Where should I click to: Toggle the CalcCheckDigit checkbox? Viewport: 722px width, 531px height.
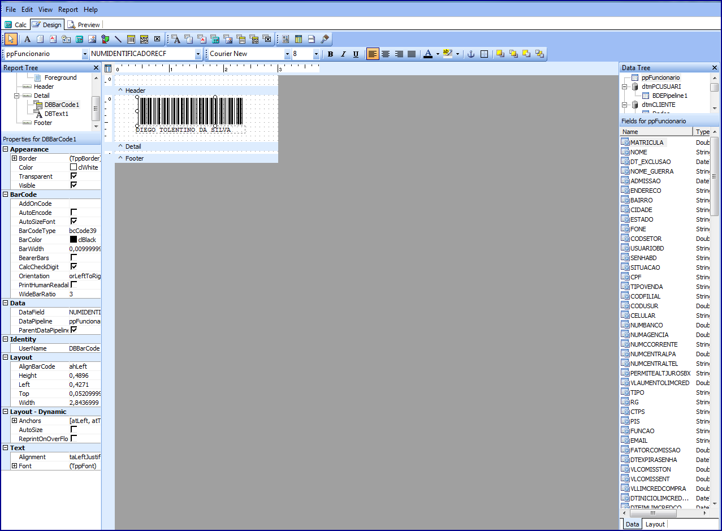74,266
